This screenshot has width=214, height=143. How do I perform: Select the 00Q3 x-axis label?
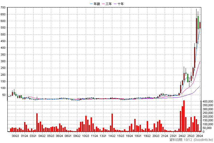(x=16, y=136)
